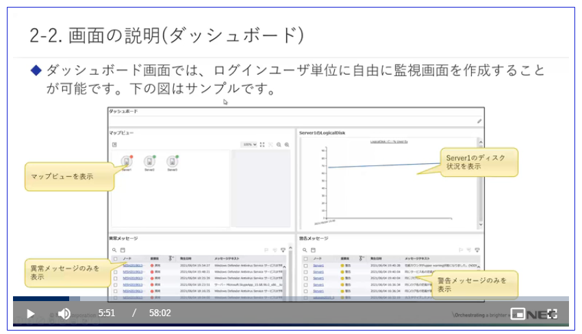Click the 2021/06/04 19:54:27 timestamp cell
582x334 pixels.
pyautogui.click(x=195, y=265)
